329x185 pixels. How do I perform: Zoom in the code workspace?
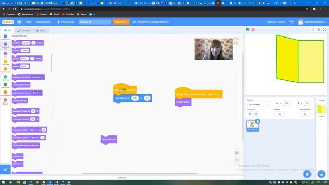click(236, 152)
